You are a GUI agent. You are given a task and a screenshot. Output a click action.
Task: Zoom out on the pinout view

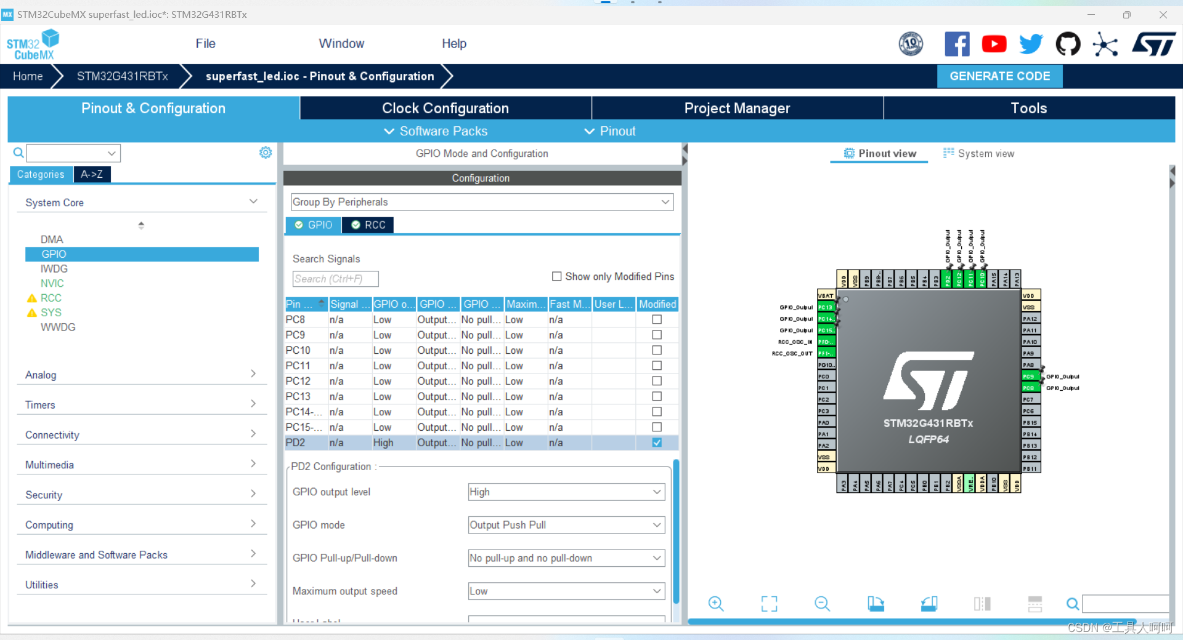(x=823, y=604)
